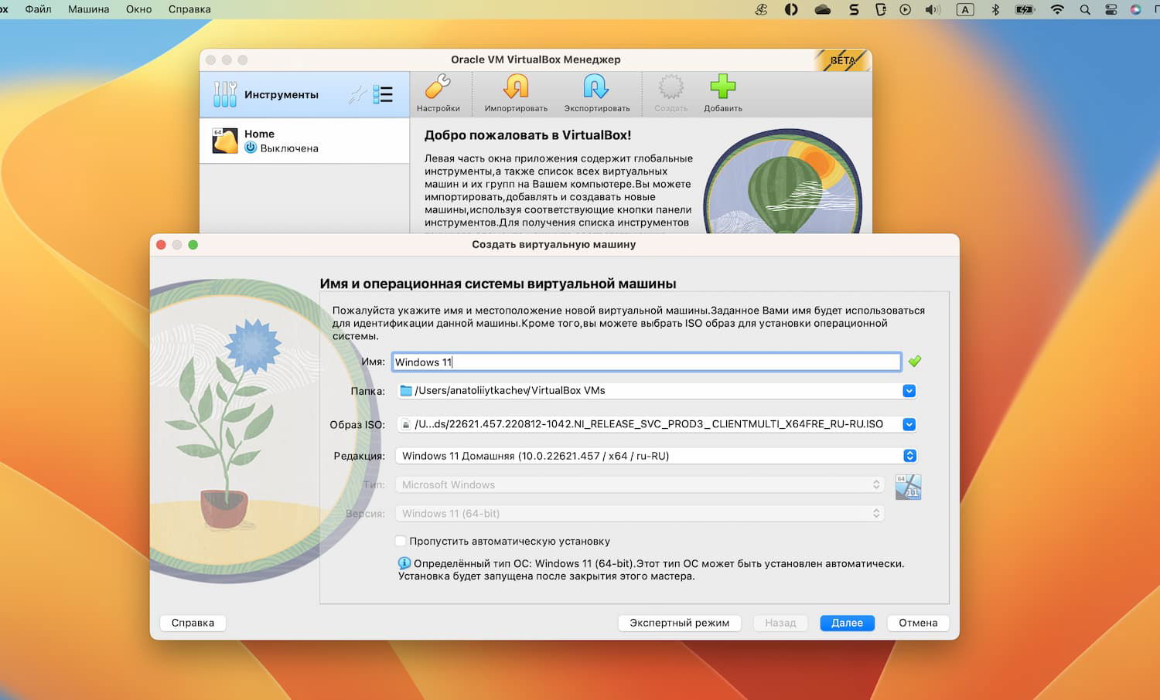Open the tools list menu icon

coord(383,94)
